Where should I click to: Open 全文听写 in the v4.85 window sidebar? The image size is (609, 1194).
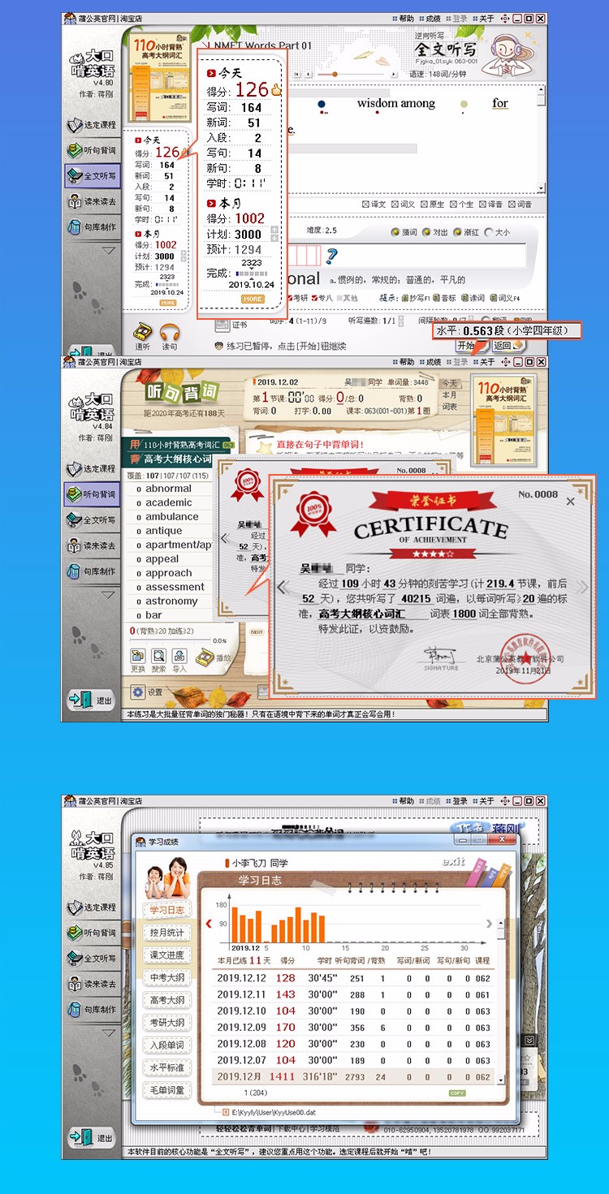click(92, 958)
